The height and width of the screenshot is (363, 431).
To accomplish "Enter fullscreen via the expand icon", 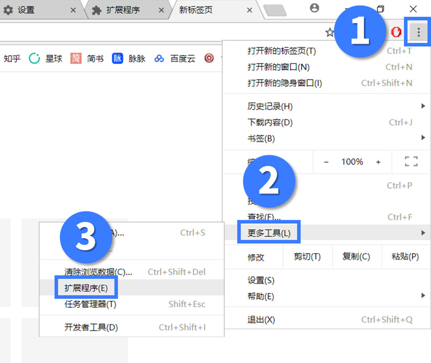I will [411, 161].
